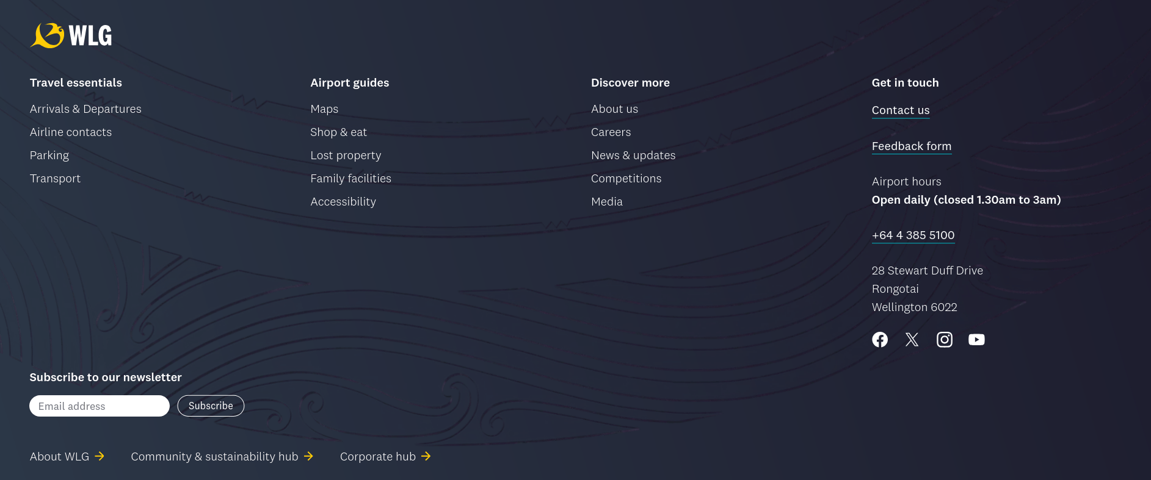This screenshot has height=480, width=1151.
Task: Click the arrow next to About WLG
Action: 100,456
